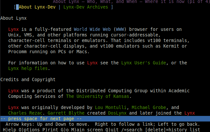Click the 'Arrow keys: Up and Down to move.' hint
This screenshot has width=210, height=132.
click(x=48, y=124)
